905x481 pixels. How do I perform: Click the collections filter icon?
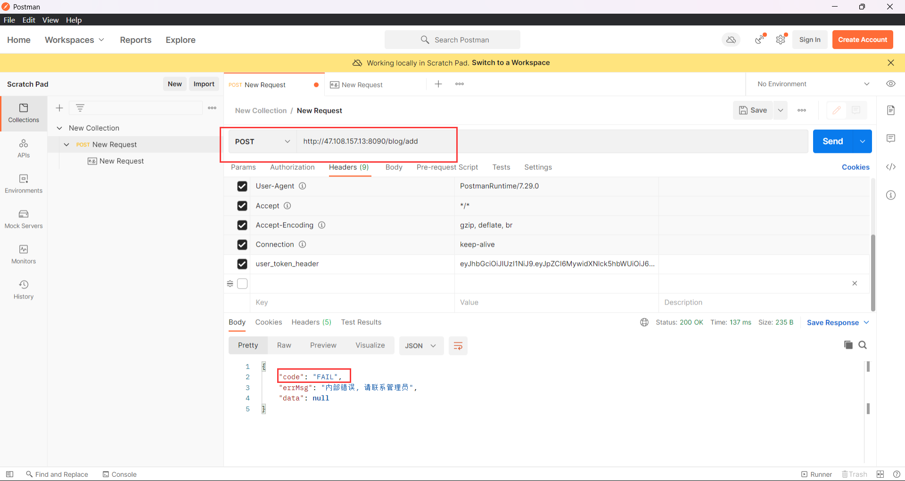click(80, 108)
